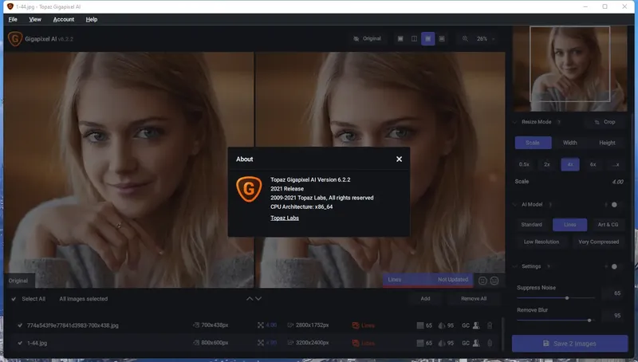Click the Add images button
The image size is (638, 362).
425,298
